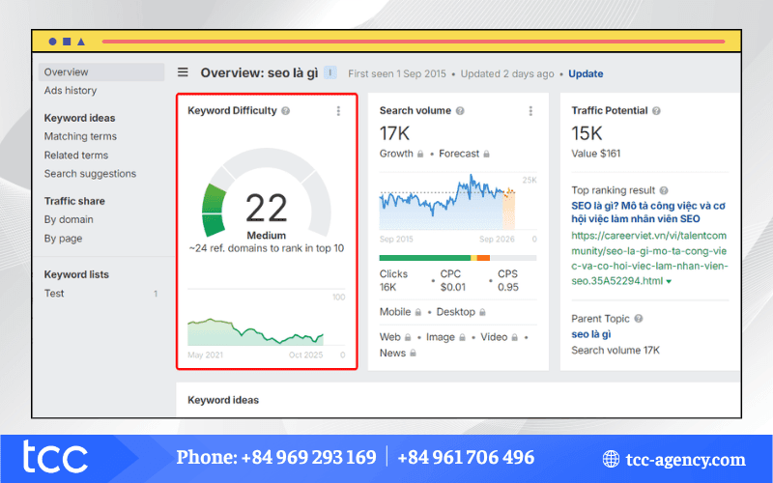Click the Update link in the header
Image resolution: width=773 pixels, height=483 pixels.
pos(586,73)
